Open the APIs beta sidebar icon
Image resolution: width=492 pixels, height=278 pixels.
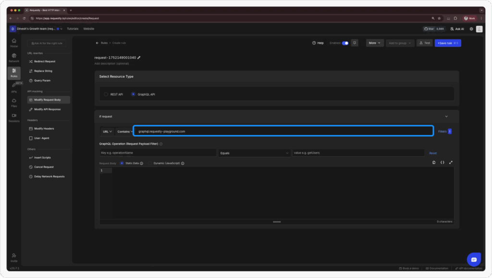tap(14, 87)
